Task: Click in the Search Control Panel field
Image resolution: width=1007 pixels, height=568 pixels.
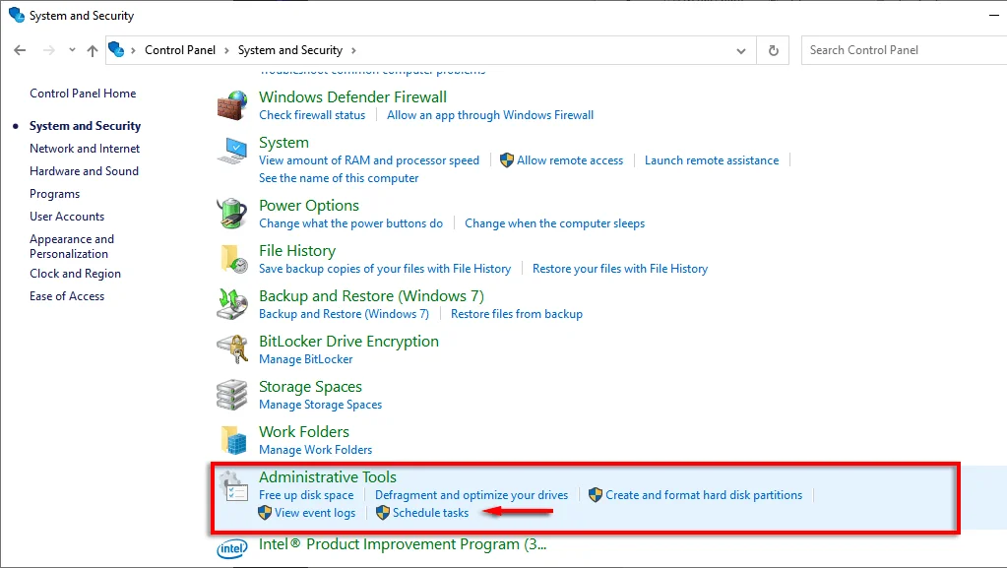Action: click(x=904, y=50)
